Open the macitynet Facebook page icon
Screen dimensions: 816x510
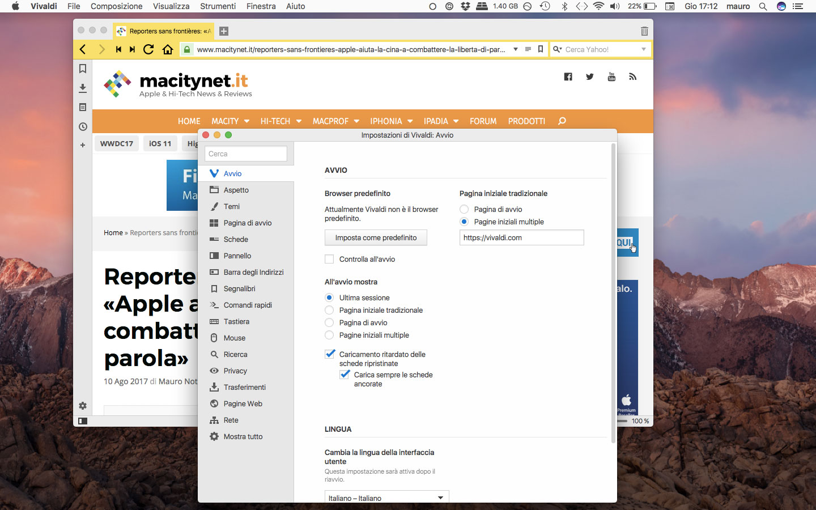(568, 76)
